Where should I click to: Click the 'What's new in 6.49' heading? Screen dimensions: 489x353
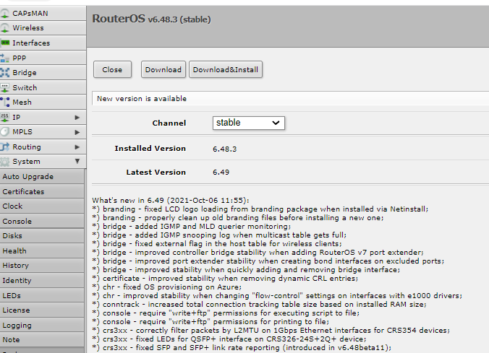coord(171,200)
